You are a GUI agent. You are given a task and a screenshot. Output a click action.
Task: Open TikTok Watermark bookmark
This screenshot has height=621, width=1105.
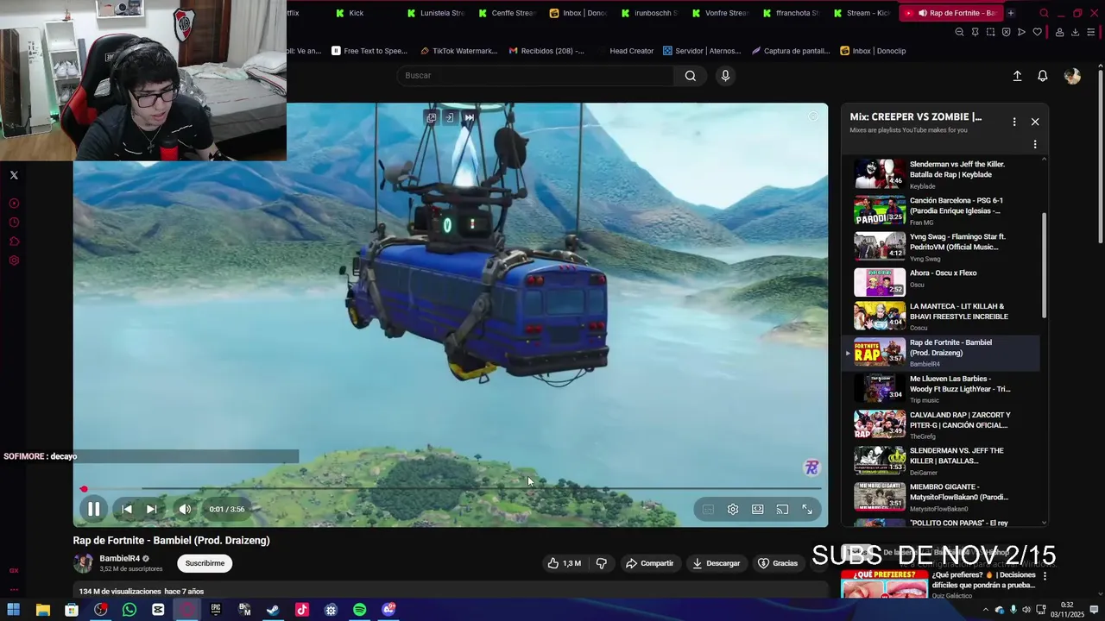458,51
